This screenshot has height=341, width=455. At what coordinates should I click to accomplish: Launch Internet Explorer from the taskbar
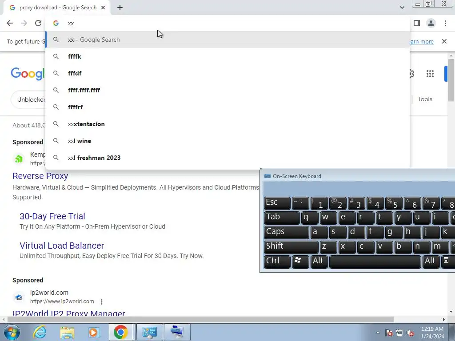[x=40, y=332]
